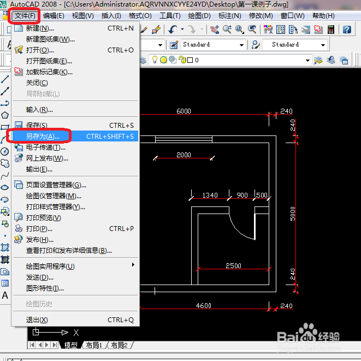Click the Undo arrow icon
The image size is (361, 361).
pos(173,29)
